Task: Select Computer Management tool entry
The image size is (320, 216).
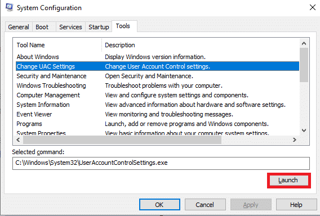Action: pos(157,95)
